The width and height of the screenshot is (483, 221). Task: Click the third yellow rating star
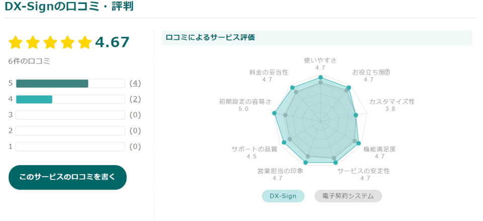tap(50, 42)
